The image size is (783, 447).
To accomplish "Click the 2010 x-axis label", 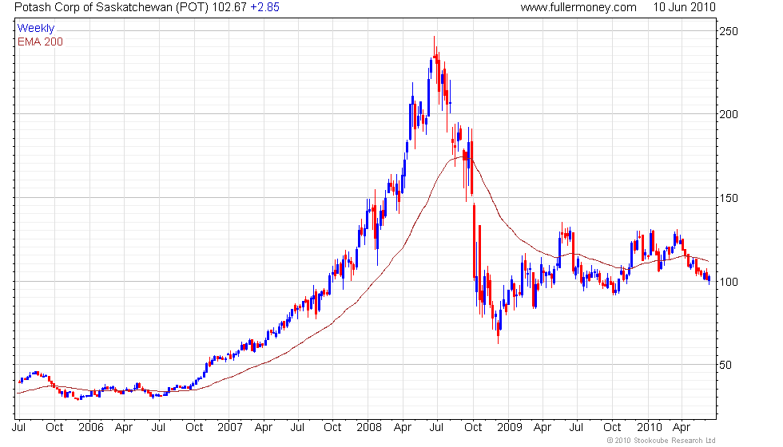I will (649, 428).
